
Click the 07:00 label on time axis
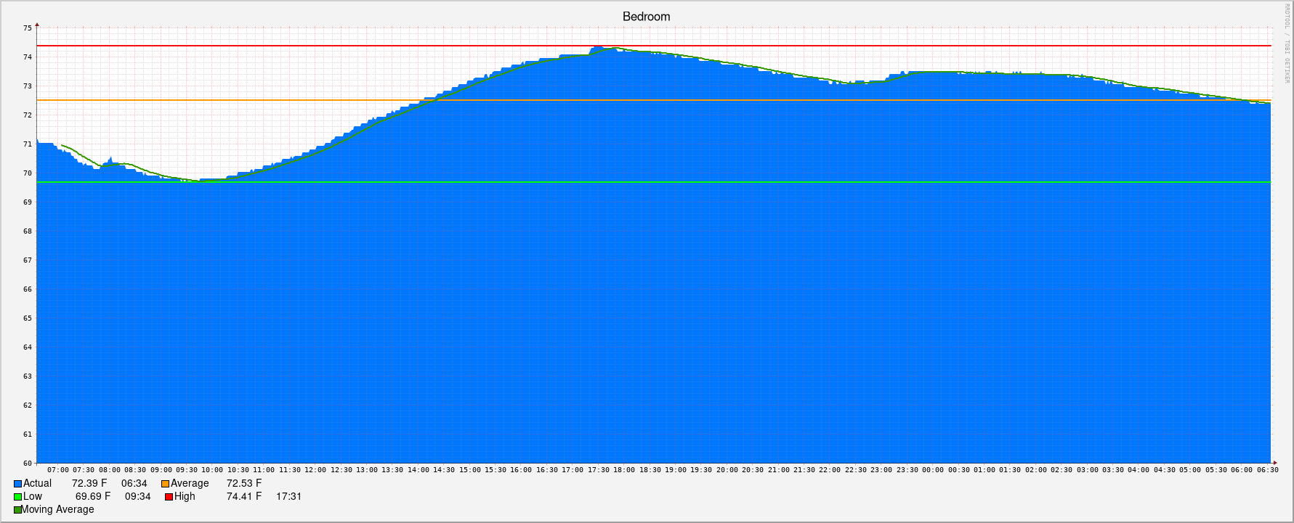58,470
